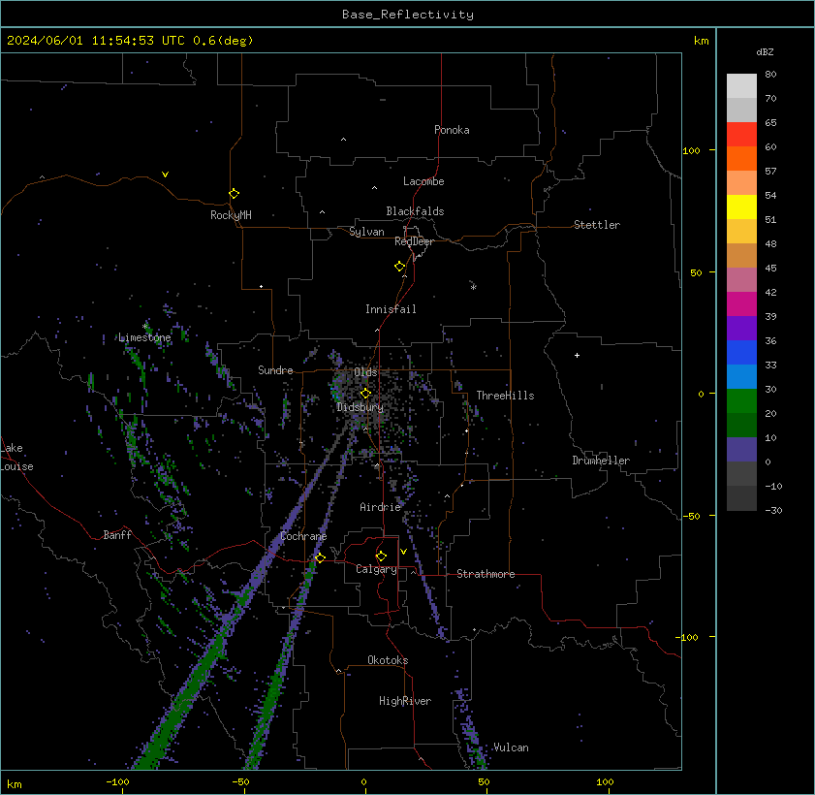
Task: Select the light gray 70-80 dBZ swatch
Action: [741, 85]
